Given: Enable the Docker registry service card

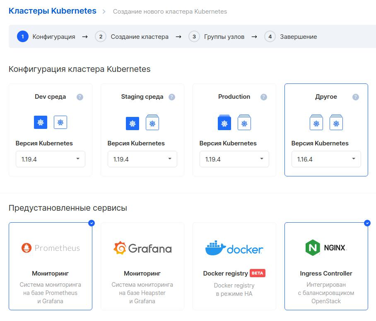Looking at the screenshot, I should (234, 266).
